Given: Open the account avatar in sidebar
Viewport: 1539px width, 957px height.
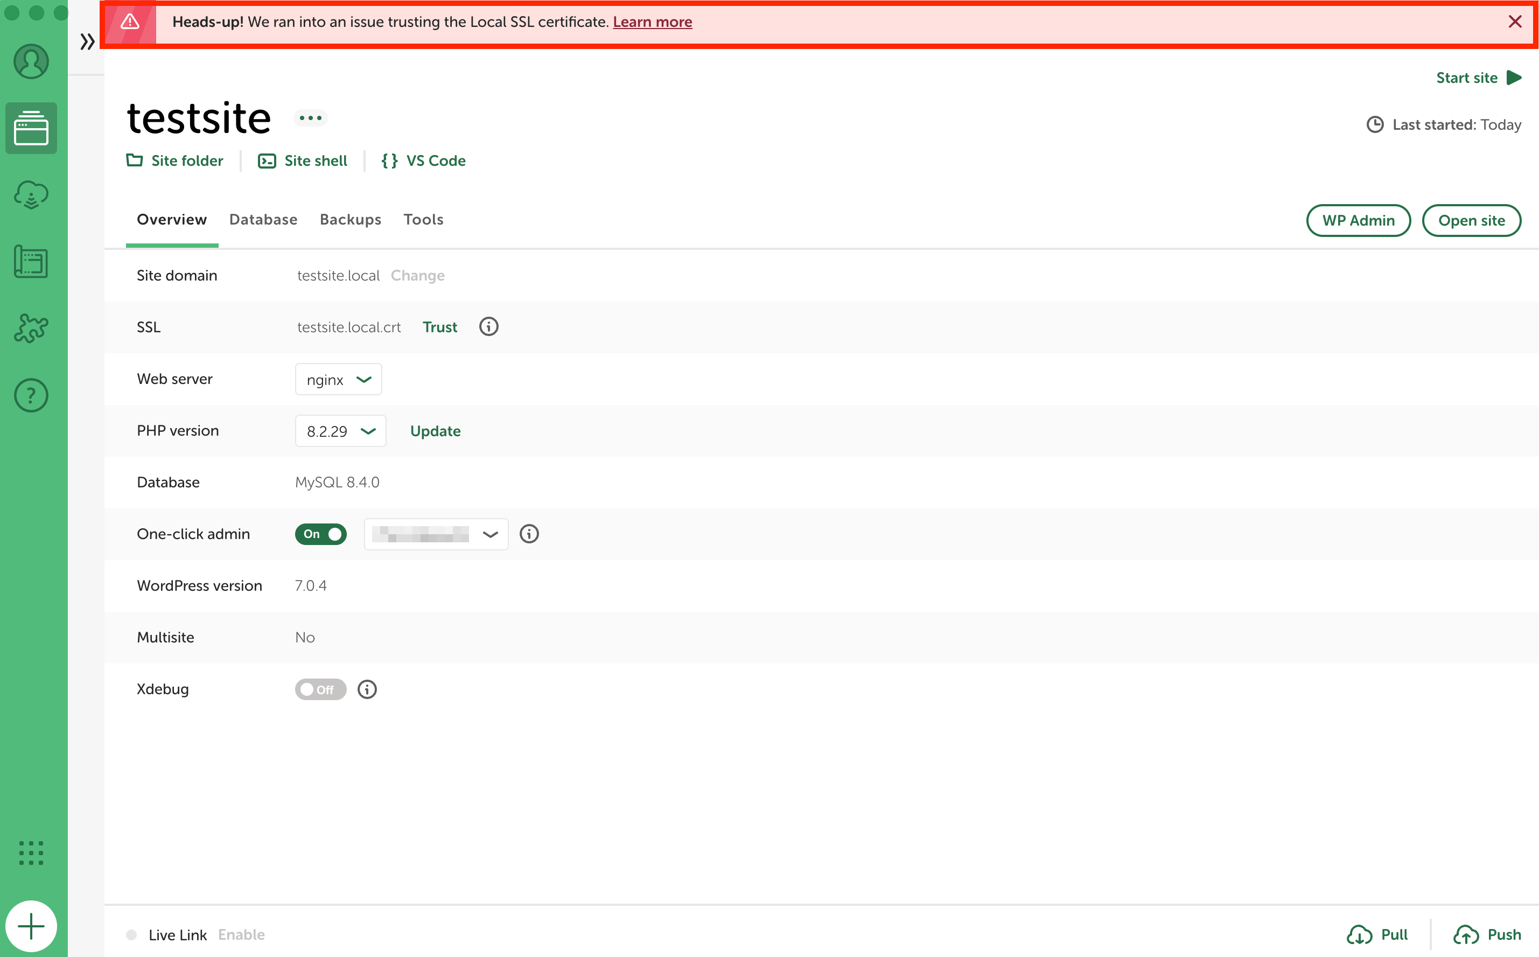Looking at the screenshot, I should tap(31, 61).
